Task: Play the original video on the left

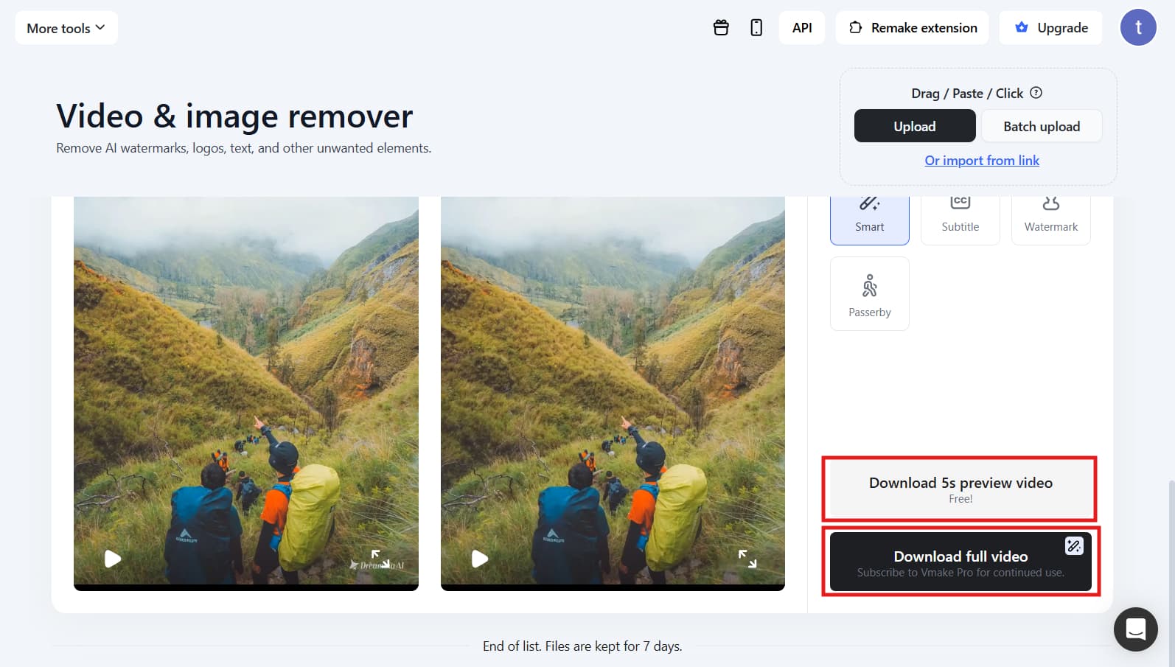Action: (x=113, y=559)
